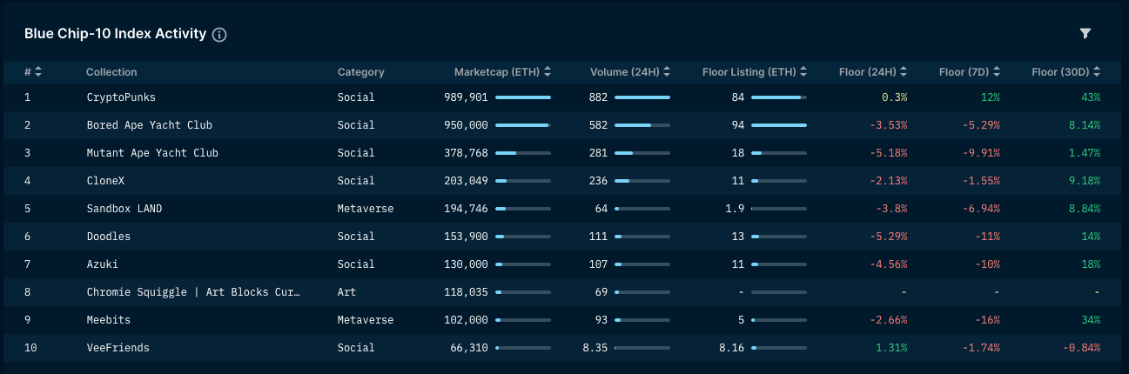Click CryptoPunks marketcap value 989,901

point(466,97)
